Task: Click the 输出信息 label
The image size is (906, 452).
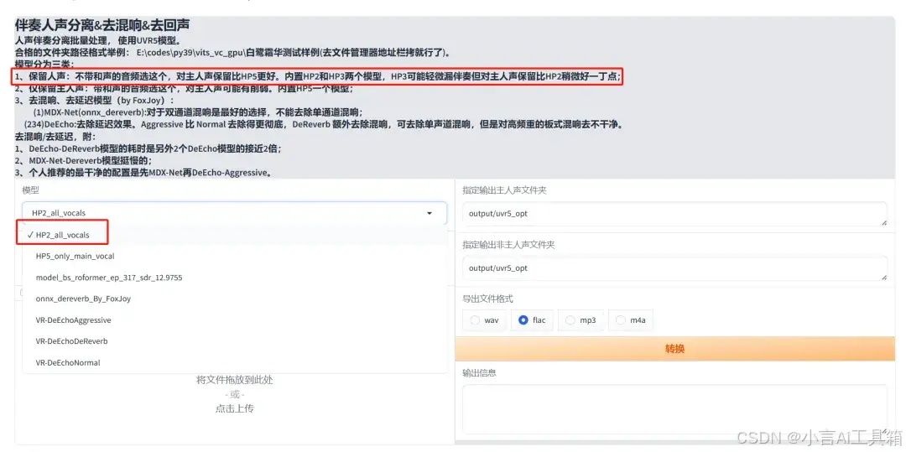Action: click(479, 373)
